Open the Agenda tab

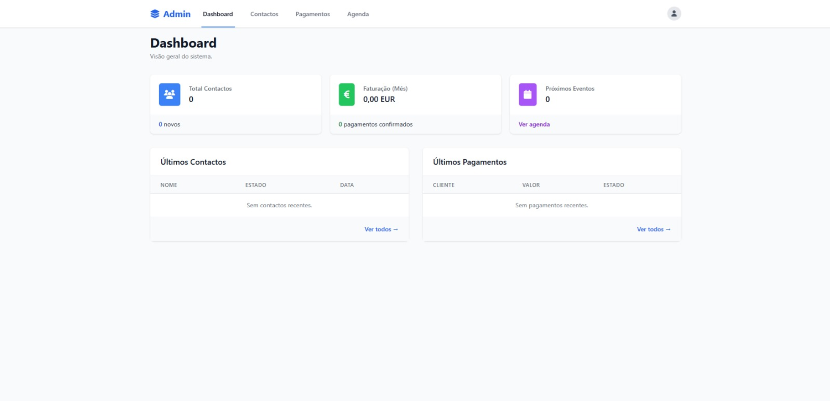[358, 14]
